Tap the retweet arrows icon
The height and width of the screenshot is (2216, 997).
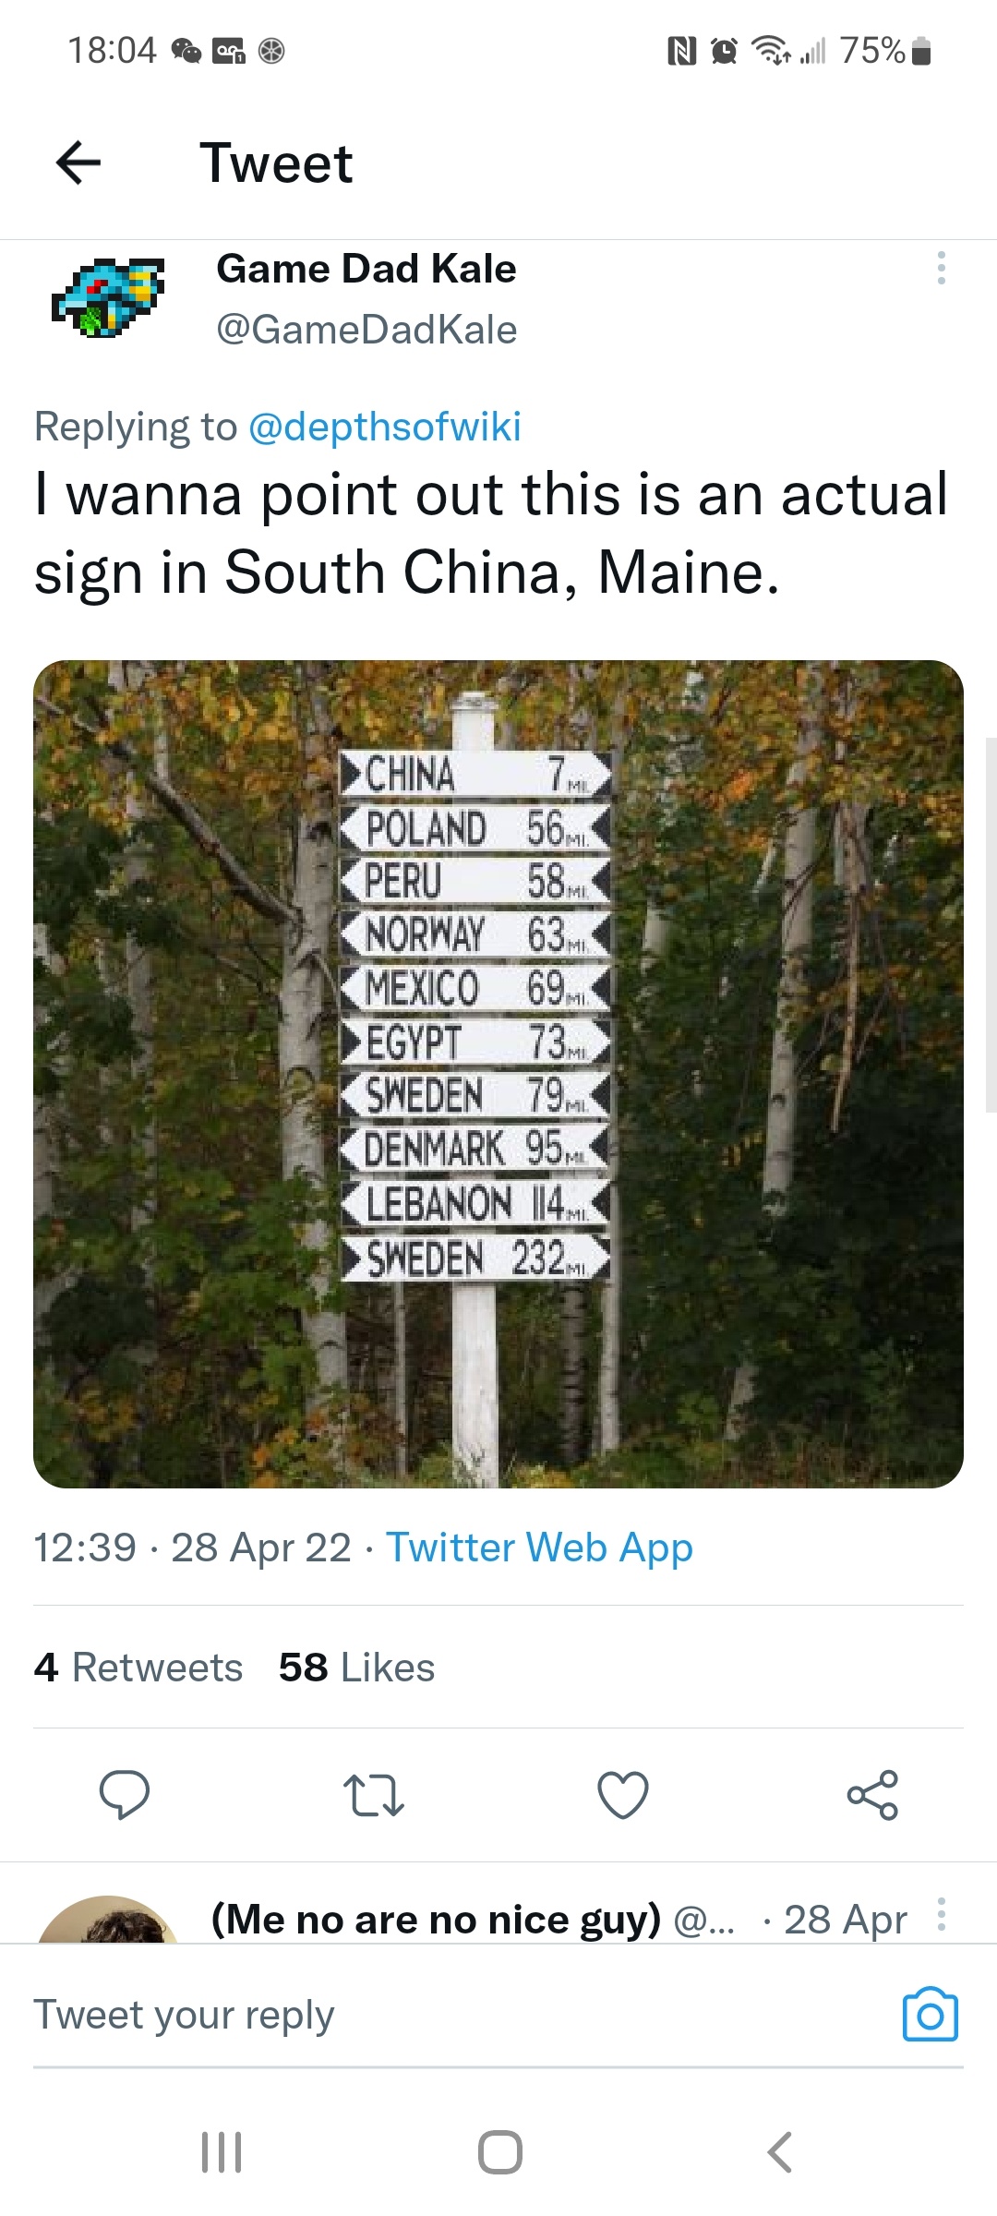[374, 1794]
